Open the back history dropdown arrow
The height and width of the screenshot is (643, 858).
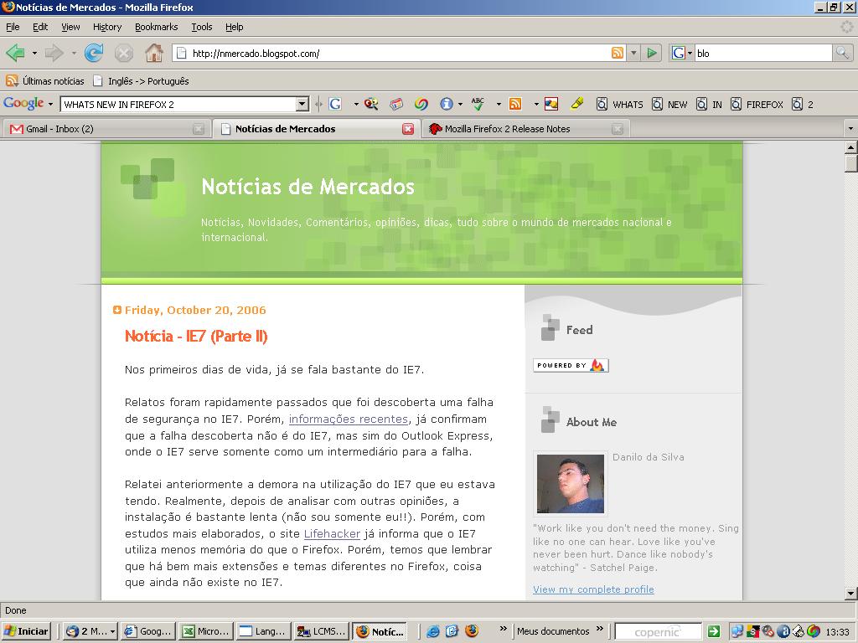[34, 53]
